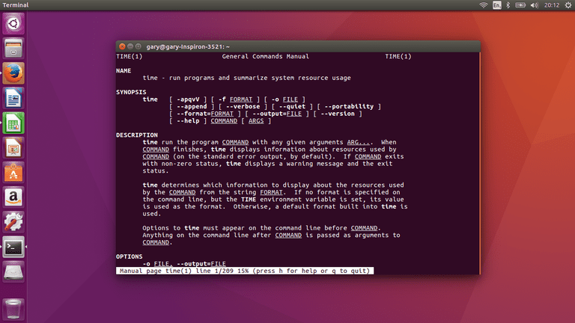Click the removable drive icon in launcher
The height and width of the screenshot is (323, 575).
[x=13, y=271]
